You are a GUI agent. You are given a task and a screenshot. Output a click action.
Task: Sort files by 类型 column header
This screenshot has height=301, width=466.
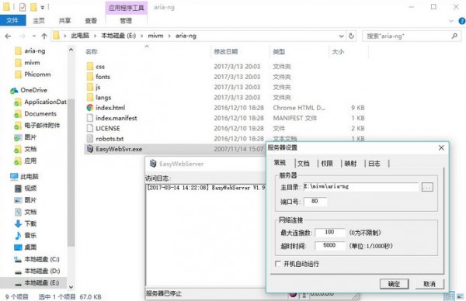coord(279,52)
